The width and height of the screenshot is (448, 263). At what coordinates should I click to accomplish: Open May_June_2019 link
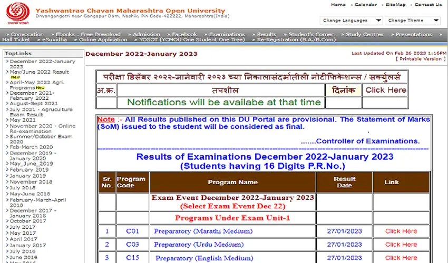pos(31,164)
